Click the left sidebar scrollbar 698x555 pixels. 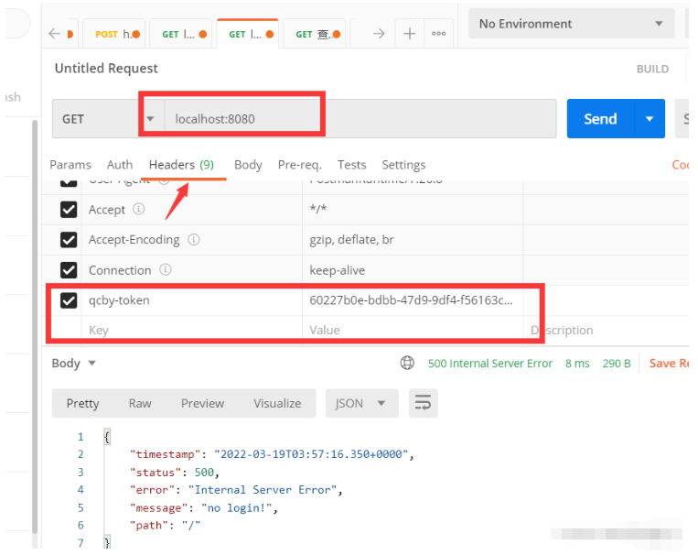(35, 327)
